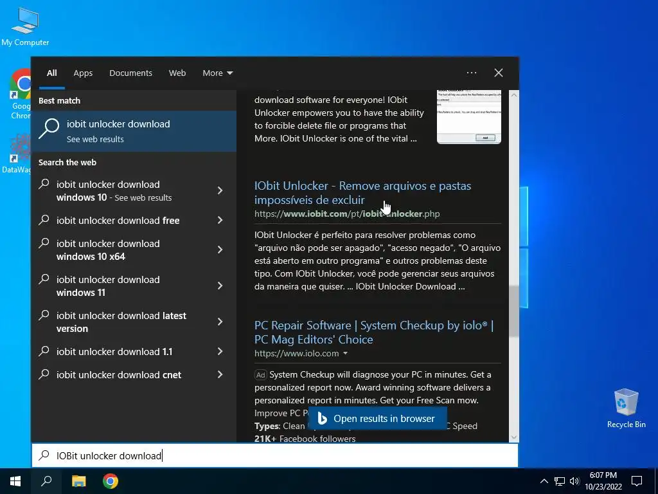The image size is (658, 494).
Task: Open File Explorer from the taskbar
Action: [x=78, y=481]
